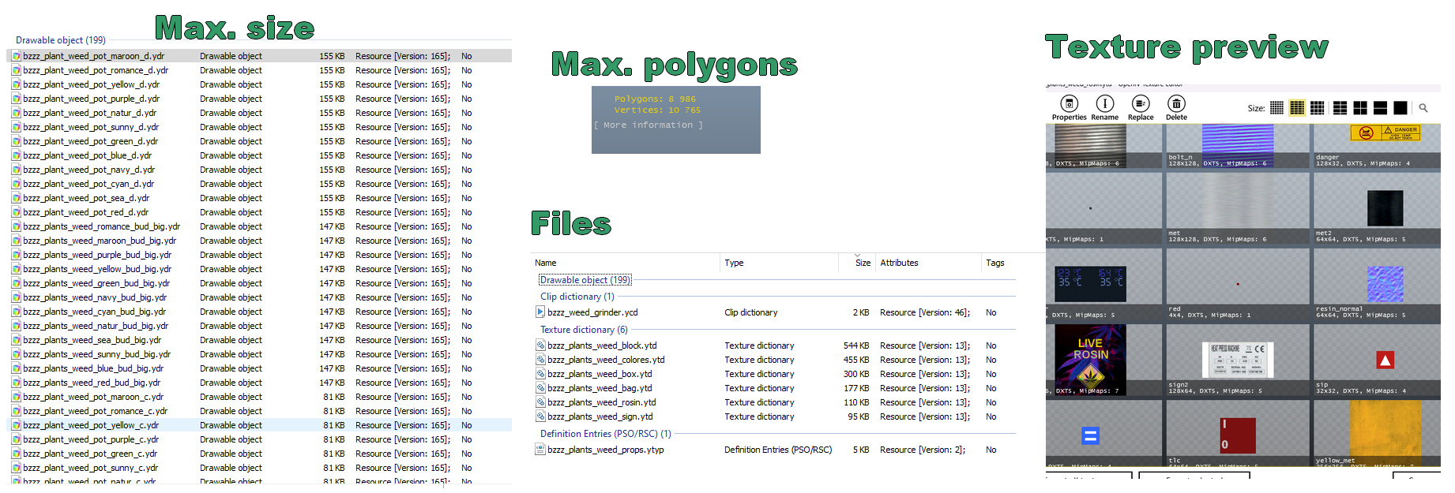Open the texture Properties tool
Viewport: 1455px width, 493px height.
(1069, 108)
